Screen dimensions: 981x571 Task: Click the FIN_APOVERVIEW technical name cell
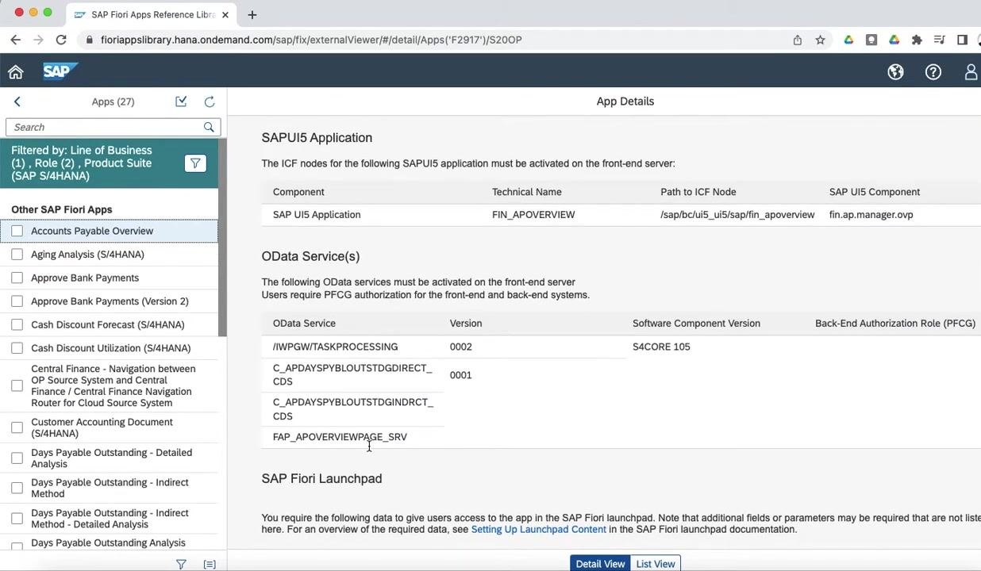[533, 215]
